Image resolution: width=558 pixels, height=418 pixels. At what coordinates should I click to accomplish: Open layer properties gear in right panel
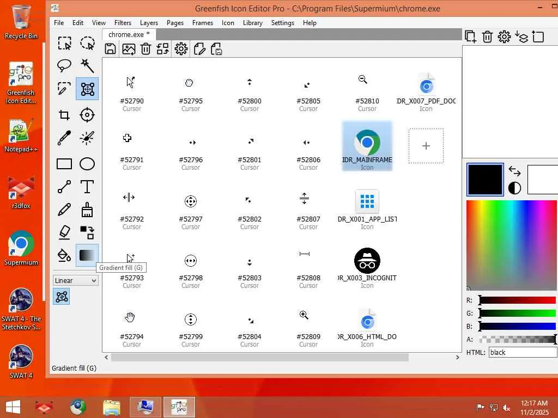(504, 36)
